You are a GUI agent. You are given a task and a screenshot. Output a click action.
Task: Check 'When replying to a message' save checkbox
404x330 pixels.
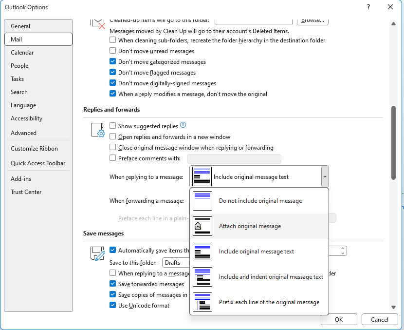pos(112,272)
